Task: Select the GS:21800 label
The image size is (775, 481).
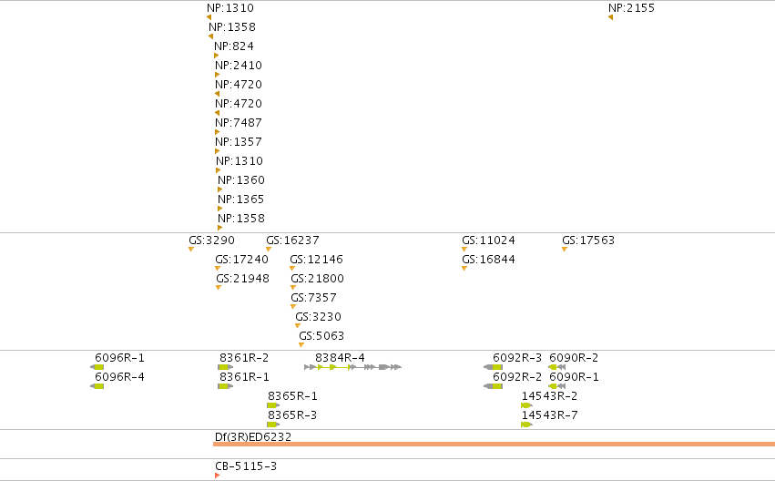Action: 317,279
